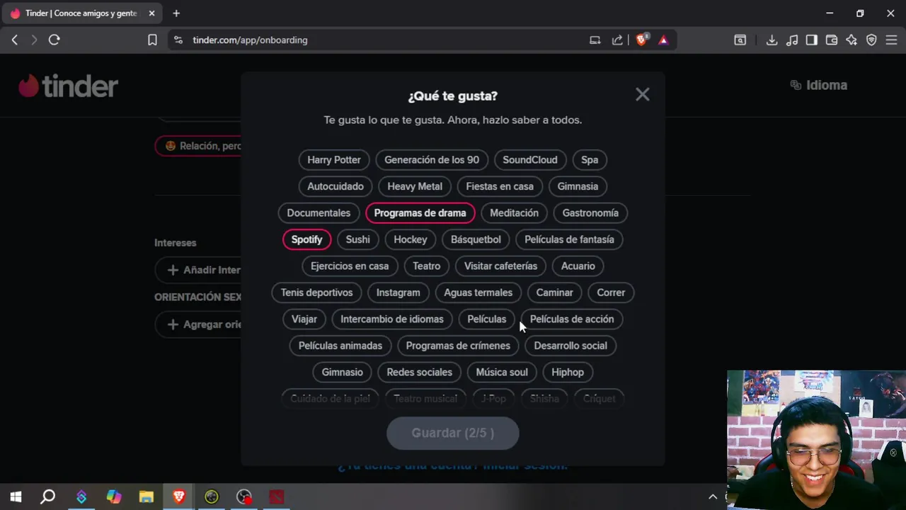Pick the Tenis deportivos interest
The width and height of the screenshot is (906, 510).
316,293
